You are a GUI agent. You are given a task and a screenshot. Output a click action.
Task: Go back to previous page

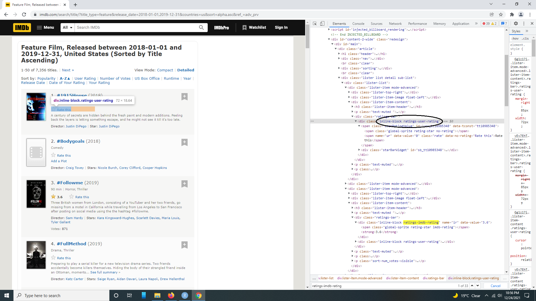6,14
